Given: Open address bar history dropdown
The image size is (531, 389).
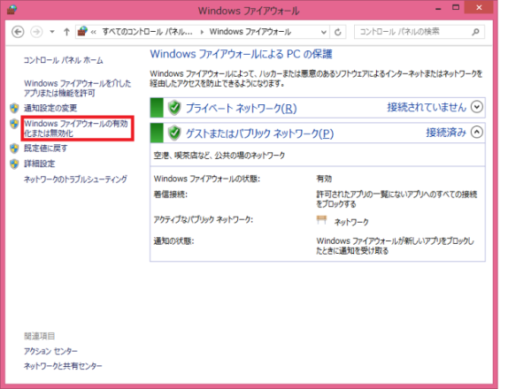Looking at the screenshot, I should point(324,32).
